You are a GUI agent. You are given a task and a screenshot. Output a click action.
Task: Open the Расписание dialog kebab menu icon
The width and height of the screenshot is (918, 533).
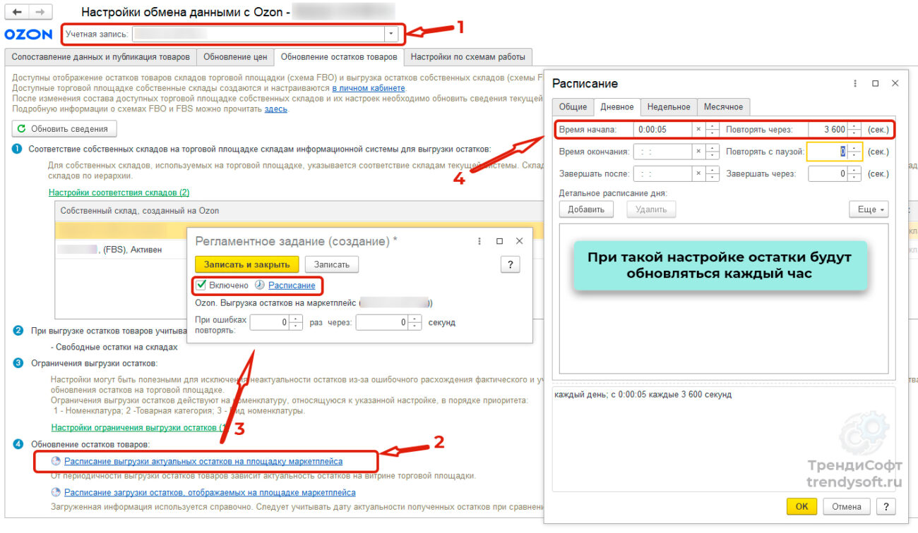pos(855,83)
